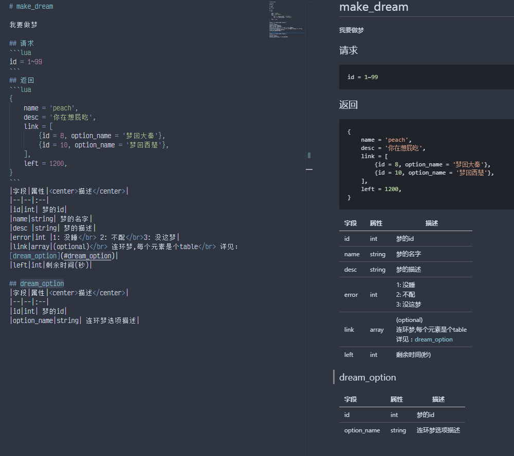The height and width of the screenshot is (456, 514).
Task: Click the '我要做梦' text line in the editor
Action: (24, 25)
